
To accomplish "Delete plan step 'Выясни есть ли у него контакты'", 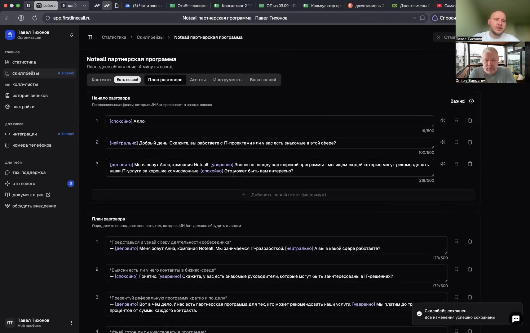I will point(470,269).
